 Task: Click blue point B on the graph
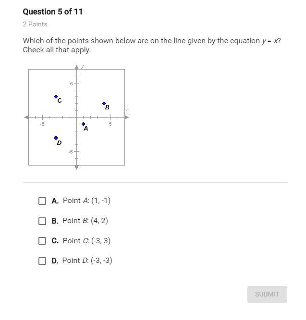click(x=104, y=103)
